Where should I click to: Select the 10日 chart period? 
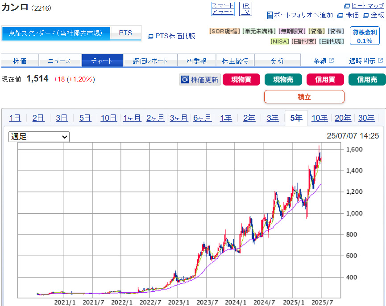coord(108,118)
